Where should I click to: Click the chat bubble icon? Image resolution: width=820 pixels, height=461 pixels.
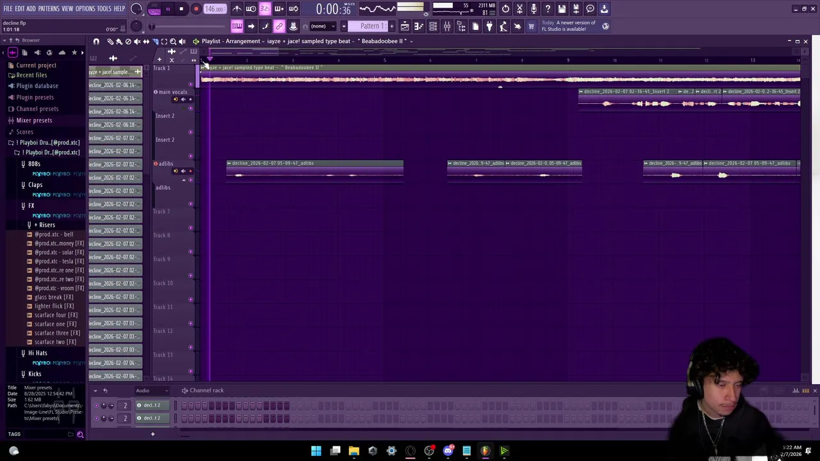(590, 9)
